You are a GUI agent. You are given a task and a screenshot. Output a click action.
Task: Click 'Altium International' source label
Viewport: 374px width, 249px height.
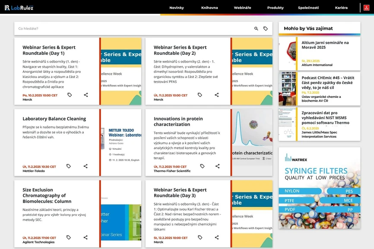(x=317, y=65)
